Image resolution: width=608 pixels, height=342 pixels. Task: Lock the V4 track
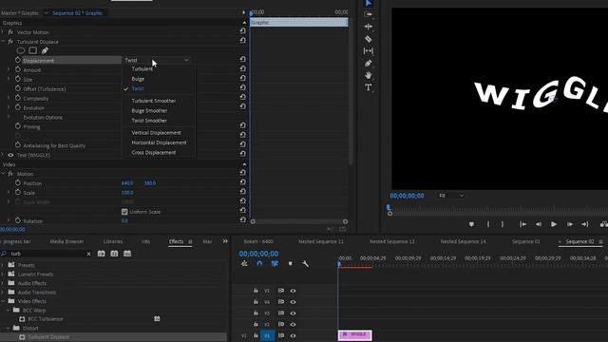[x=256, y=302]
